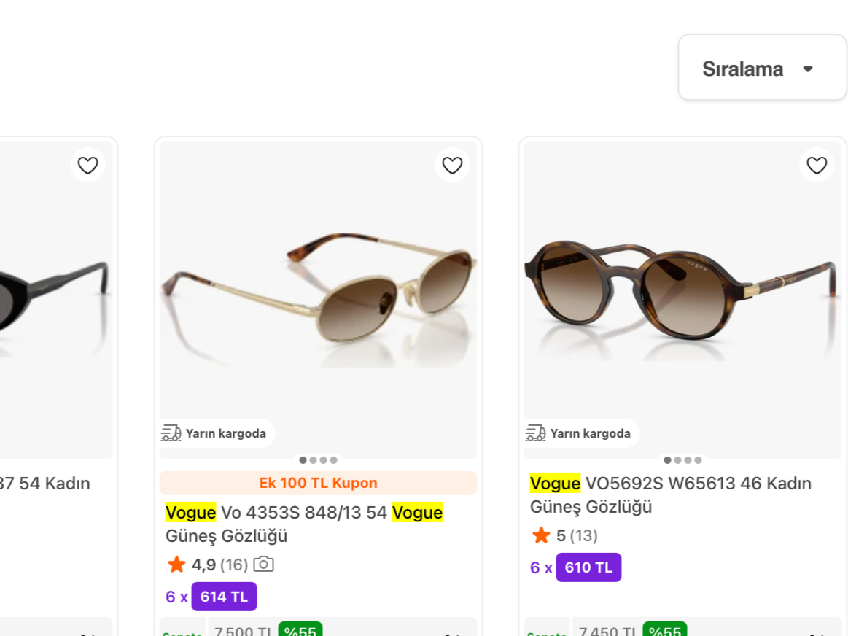The image size is (848, 636).
Task: Click the 614 TL installment badge
Action: click(224, 597)
